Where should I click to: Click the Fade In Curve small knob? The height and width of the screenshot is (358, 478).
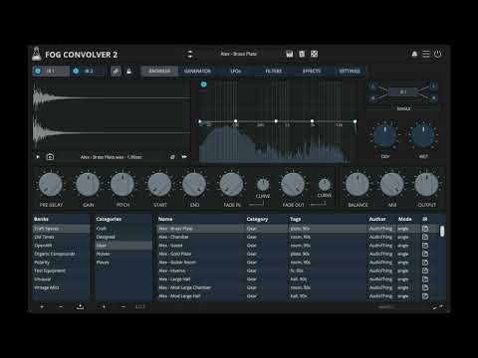point(263,184)
